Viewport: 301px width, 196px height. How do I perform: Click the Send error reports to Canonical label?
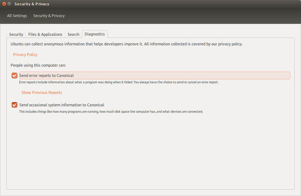click(x=46, y=75)
